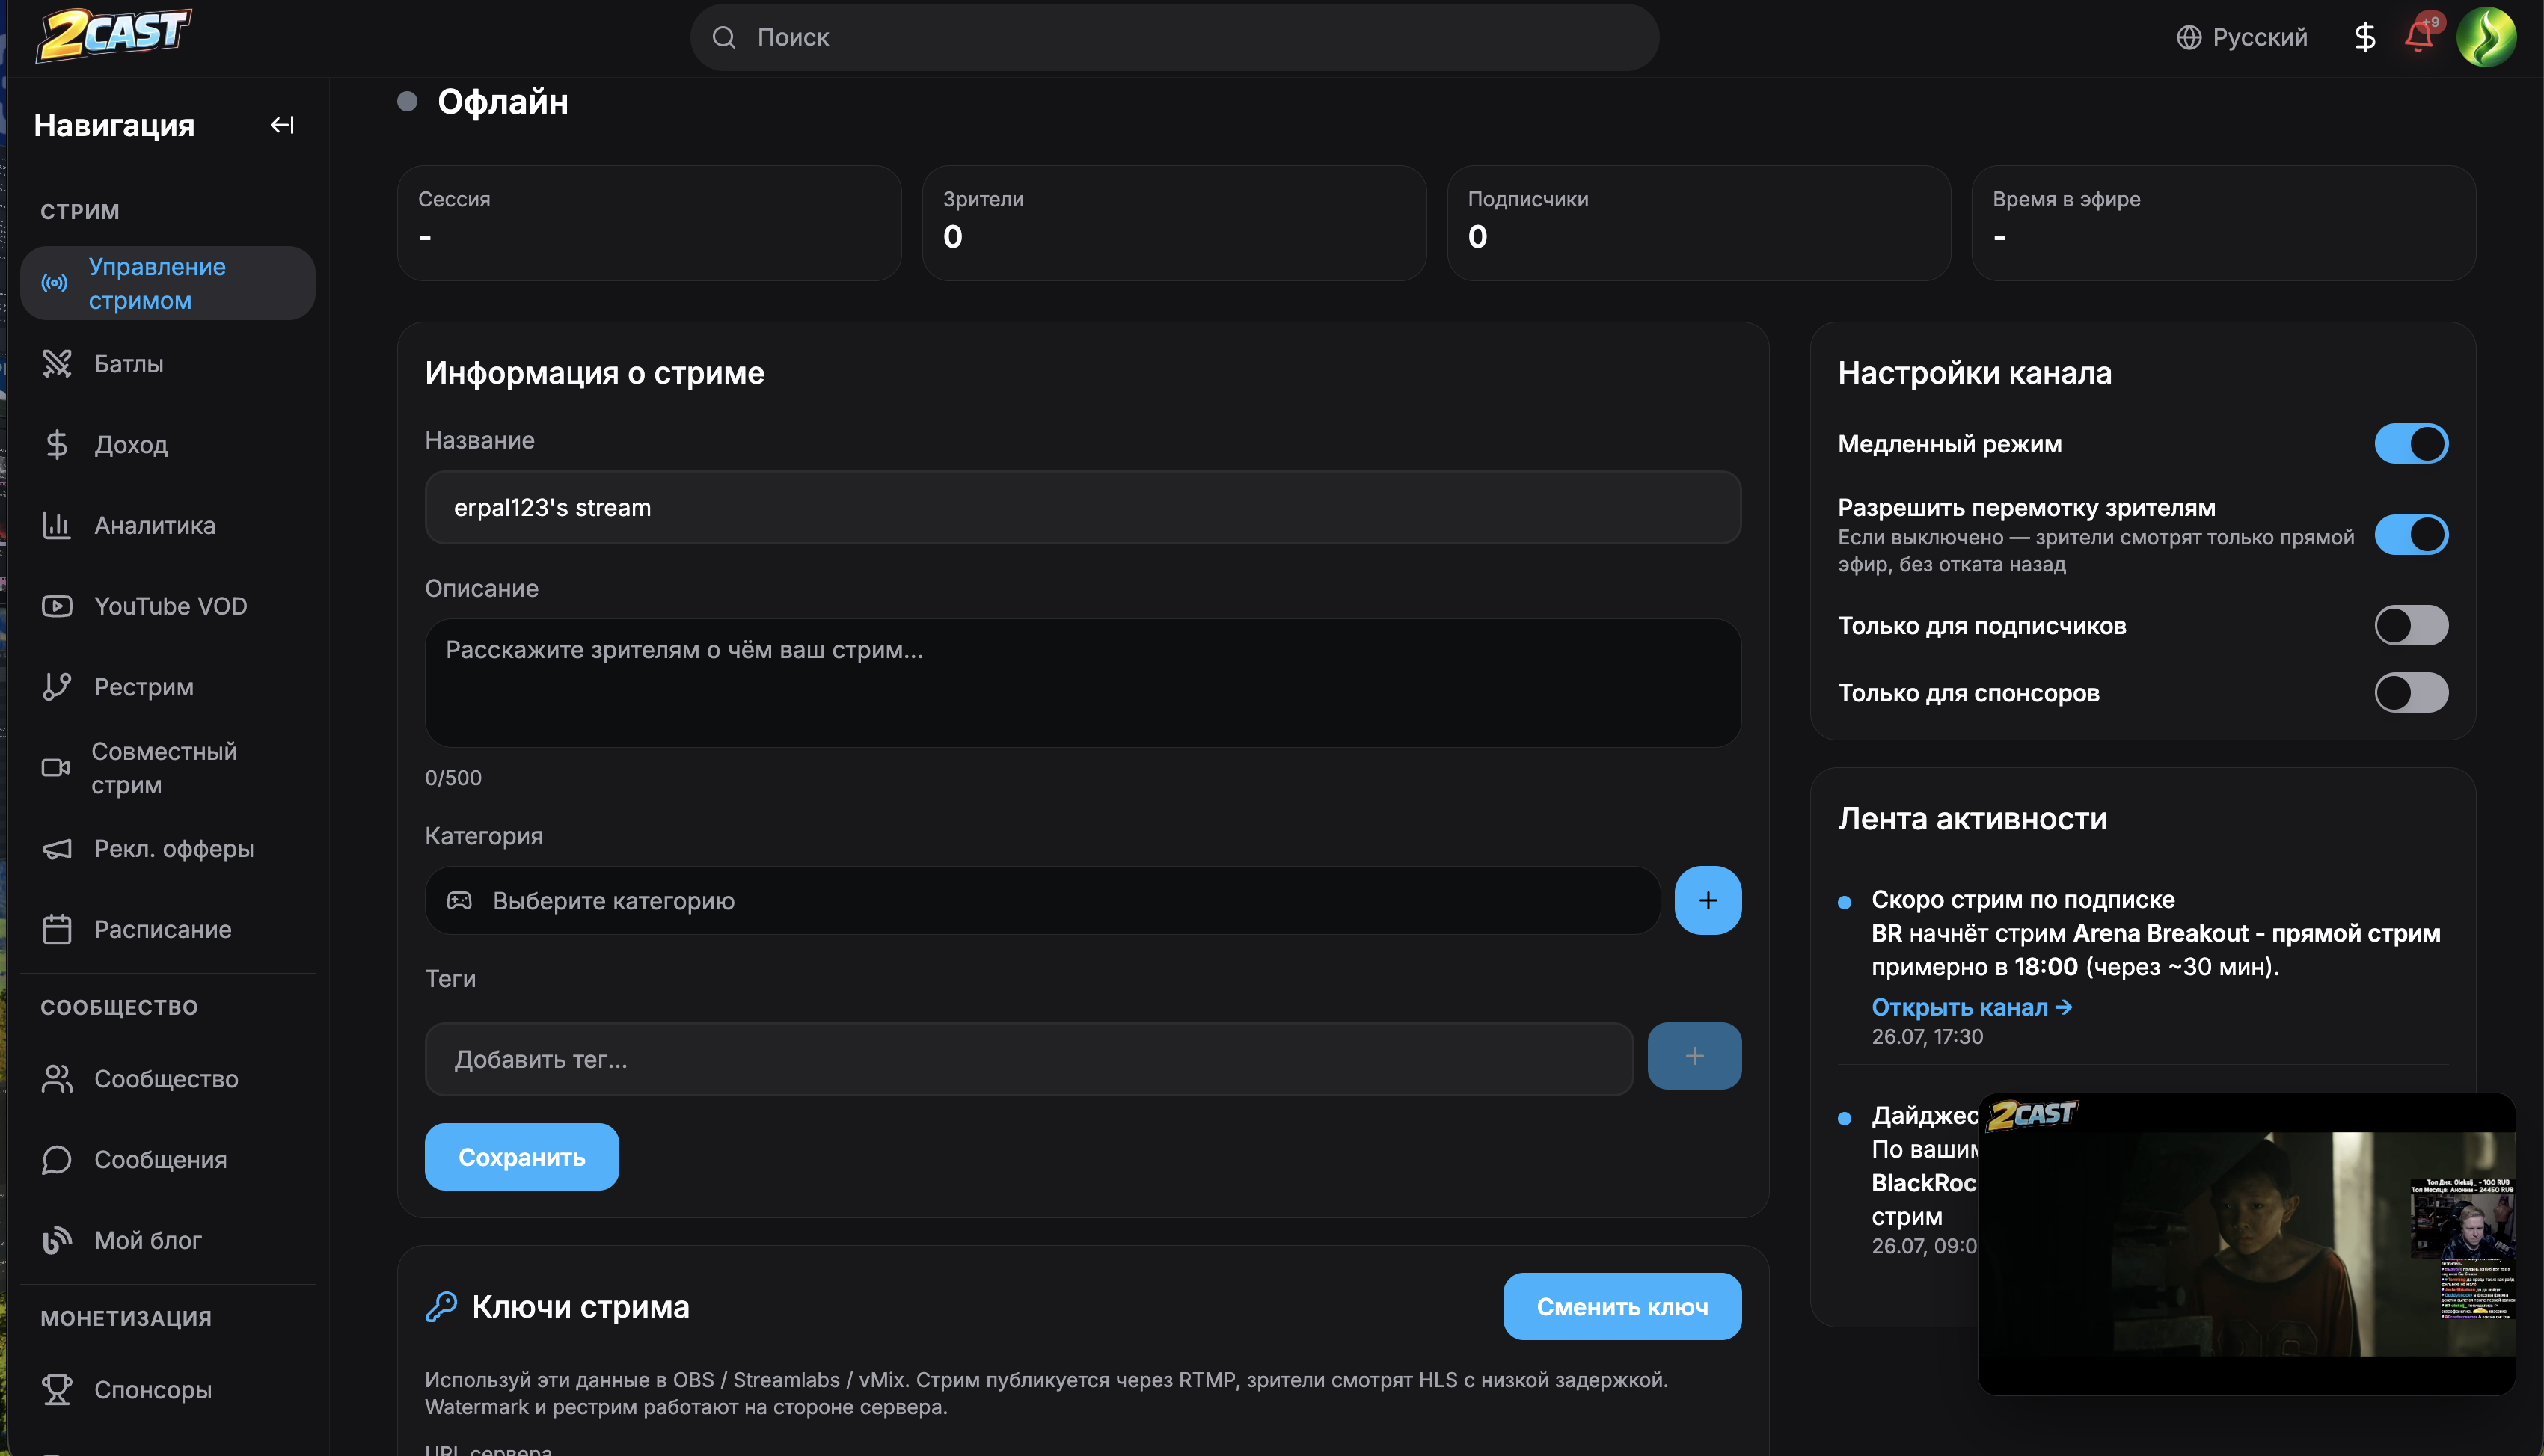Click the 2CAST logo in header

[x=113, y=35]
